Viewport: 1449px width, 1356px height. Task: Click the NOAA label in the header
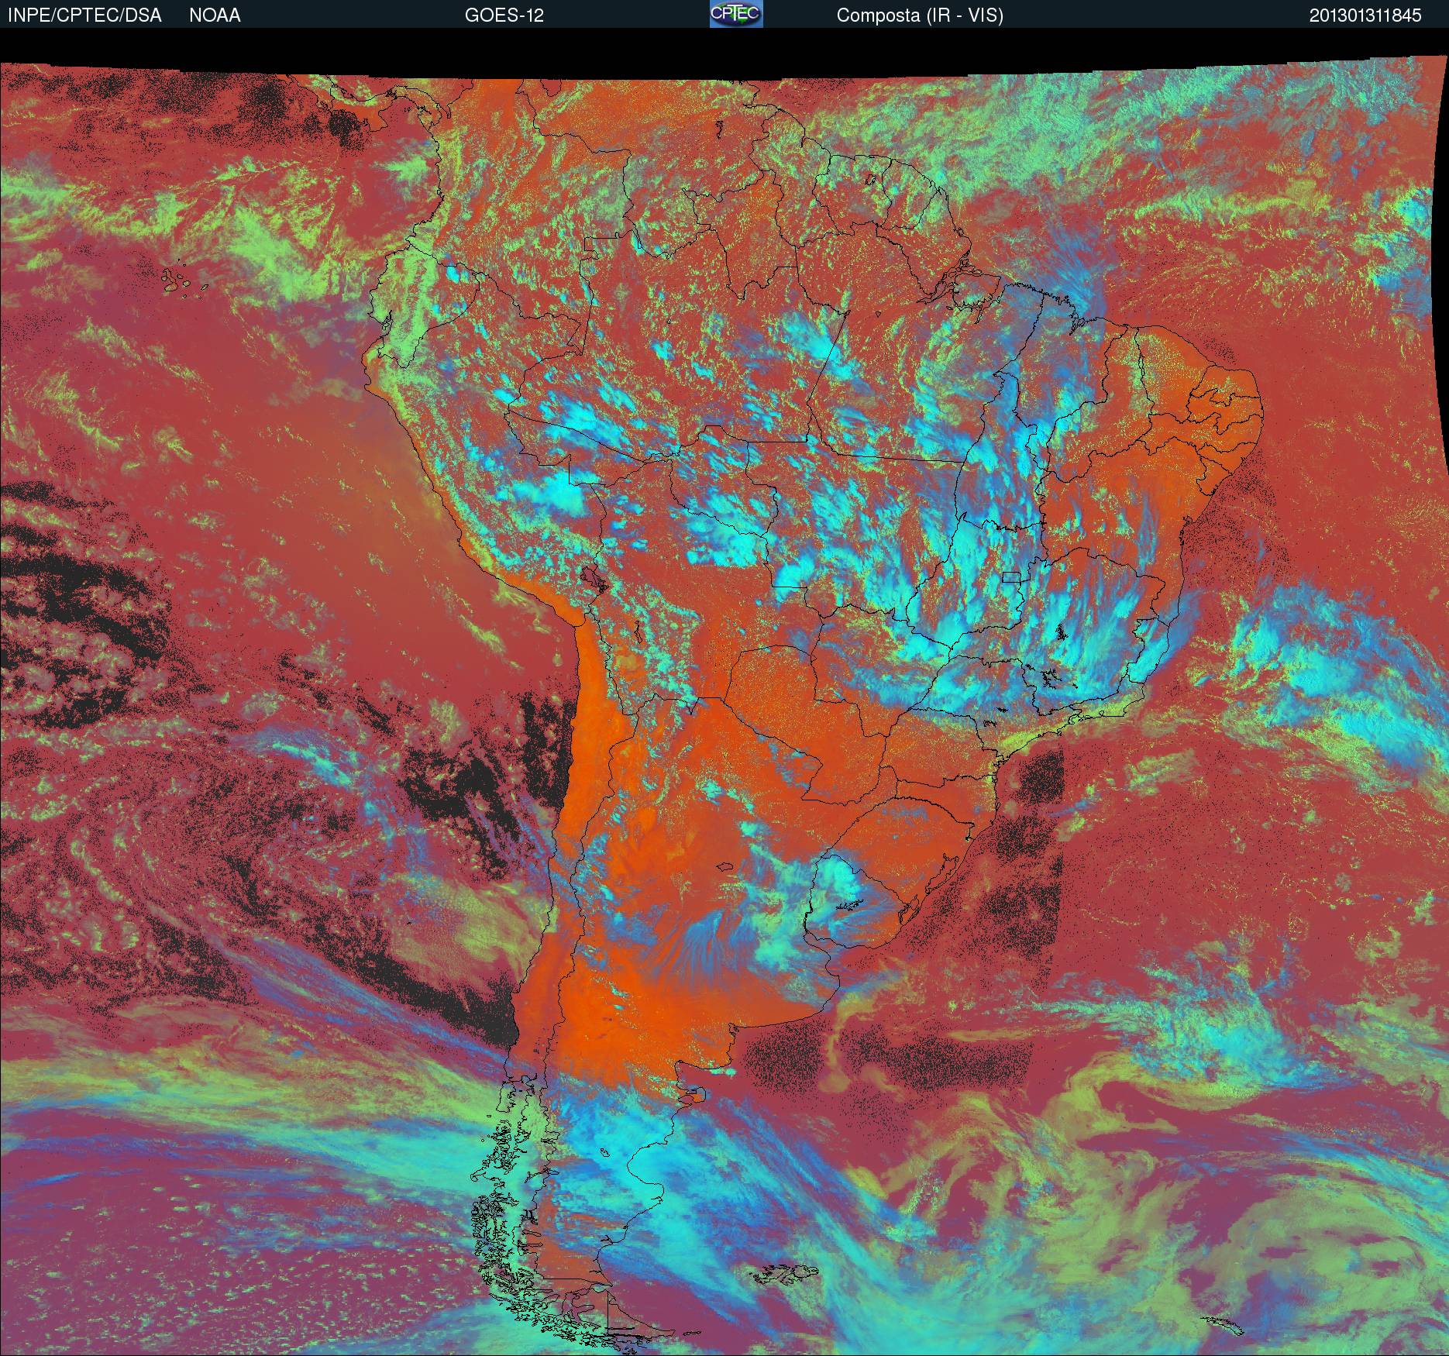pyautogui.click(x=215, y=15)
